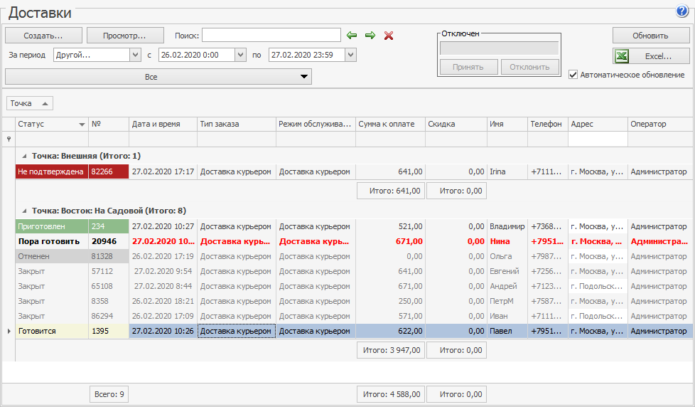Click the sort arrow on the Точка grouping chip
695x407 pixels.
[45, 104]
